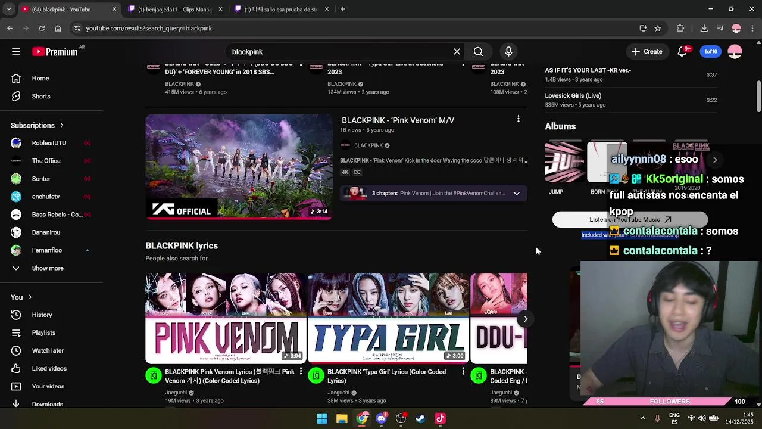Open Steam from the taskbar
This screenshot has width=762, height=429.
click(420, 418)
